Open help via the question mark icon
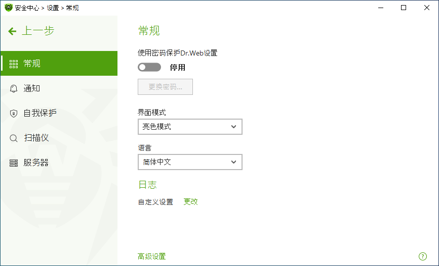This screenshot has height=266, width=439. [422, 256]
